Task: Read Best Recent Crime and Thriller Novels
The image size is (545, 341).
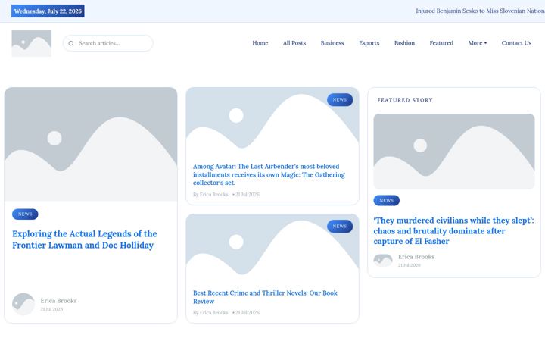Action: 265,297
